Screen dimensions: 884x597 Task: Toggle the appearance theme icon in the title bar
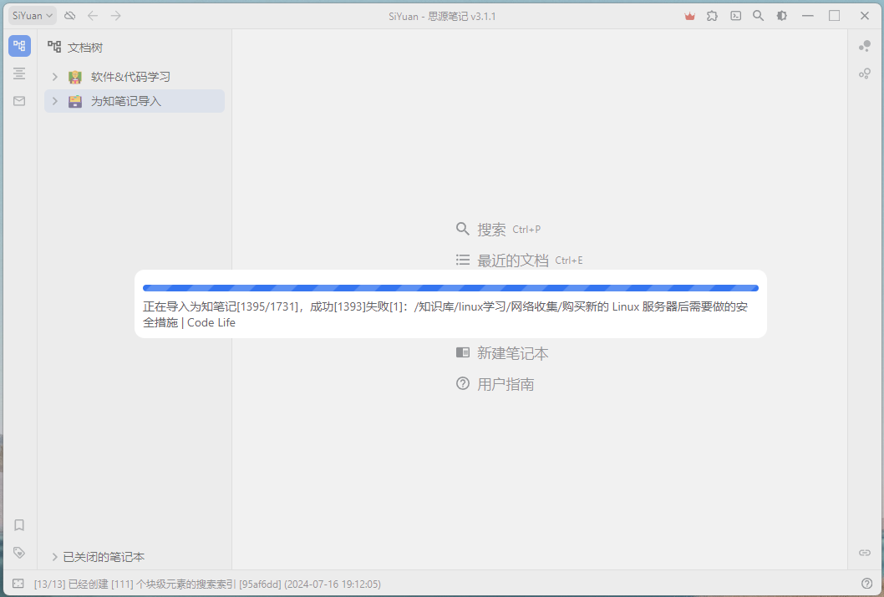click(780, 15)
